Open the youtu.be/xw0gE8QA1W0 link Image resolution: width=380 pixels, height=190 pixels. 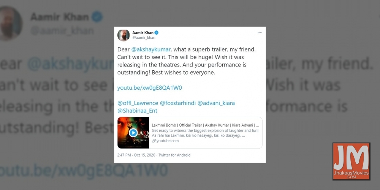point(149,88)
